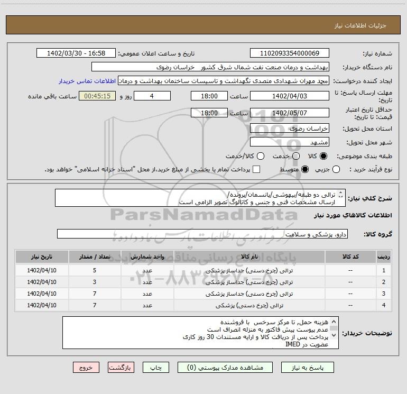
Task: Click the remaining days field showing 4
Action: [x=152, y=96]
